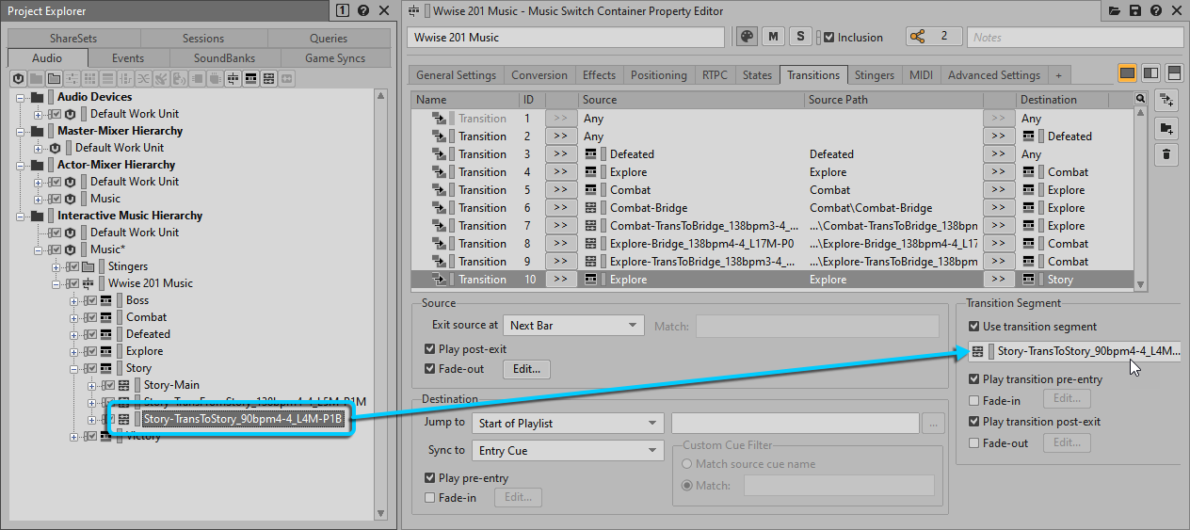This screenshot has width=1190, height=530.
Task: Select the single-pane layout icon
Action: [1127, 73]
